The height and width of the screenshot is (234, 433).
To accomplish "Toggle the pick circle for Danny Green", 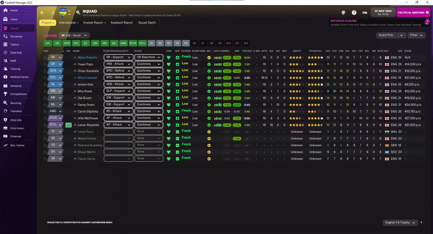I will [45, 105].
